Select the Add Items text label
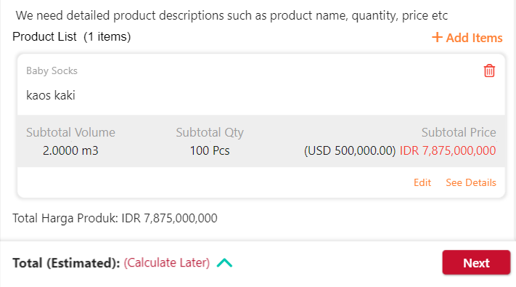The width and height of the screenshot is (516, 287). tap(474, 38)
